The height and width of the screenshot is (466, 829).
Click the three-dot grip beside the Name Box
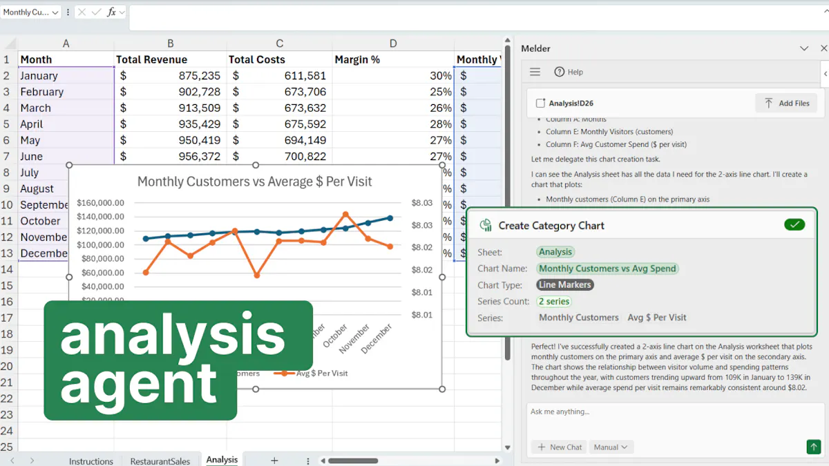(x=68, y=12)
